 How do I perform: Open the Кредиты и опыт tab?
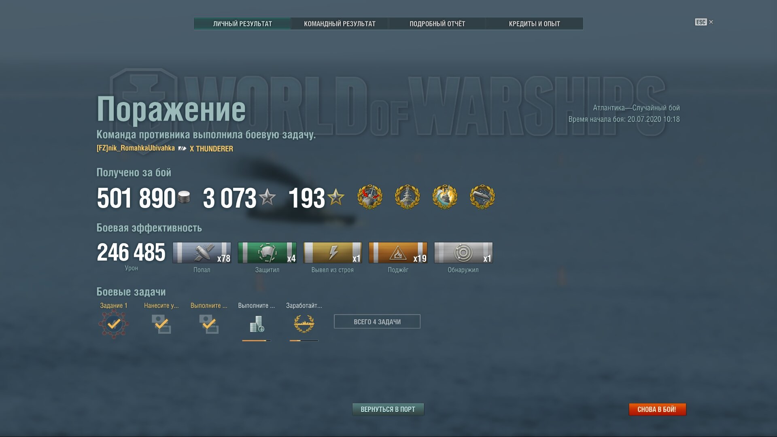tap(535, 23)
